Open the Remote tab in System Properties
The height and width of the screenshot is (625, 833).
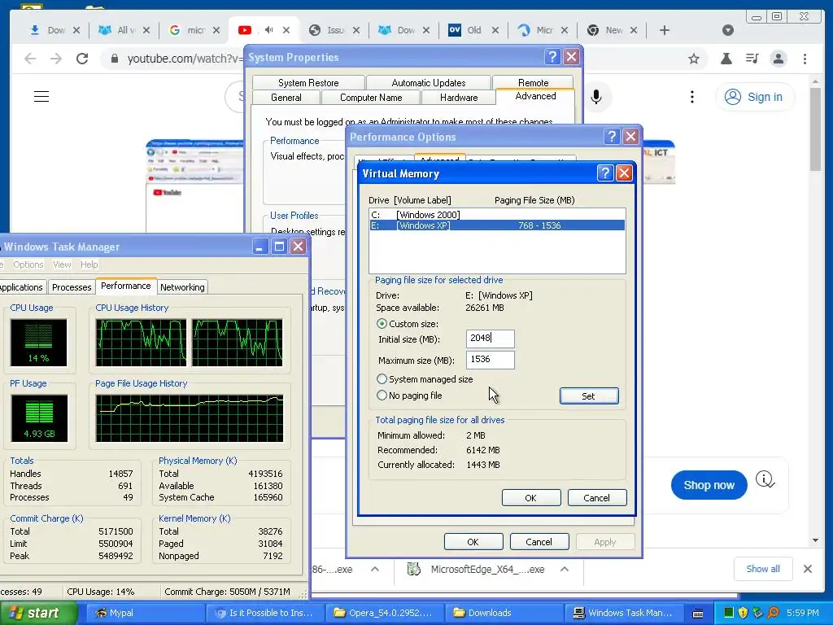point(533,82)
